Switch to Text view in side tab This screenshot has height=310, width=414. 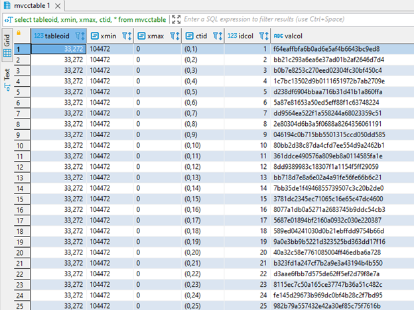click(x=7, y=80)
